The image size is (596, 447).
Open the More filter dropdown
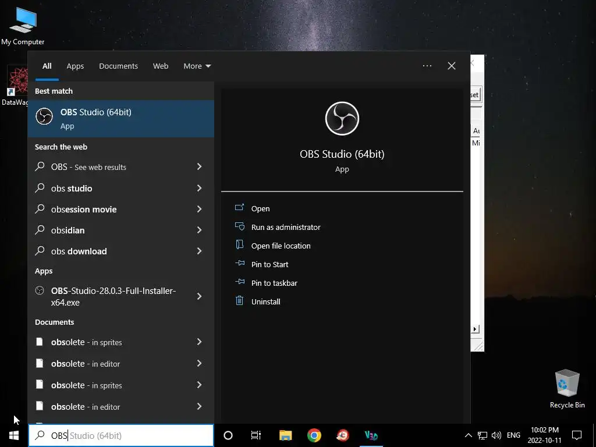click(x=197, y=66)
